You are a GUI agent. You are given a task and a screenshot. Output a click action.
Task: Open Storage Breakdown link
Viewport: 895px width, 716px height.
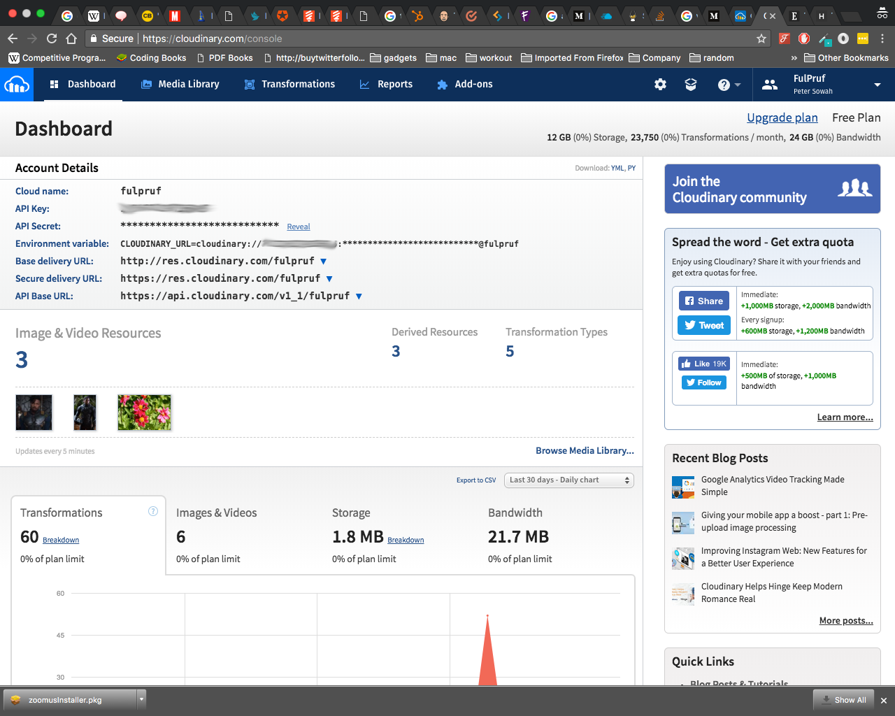point(406,540)
